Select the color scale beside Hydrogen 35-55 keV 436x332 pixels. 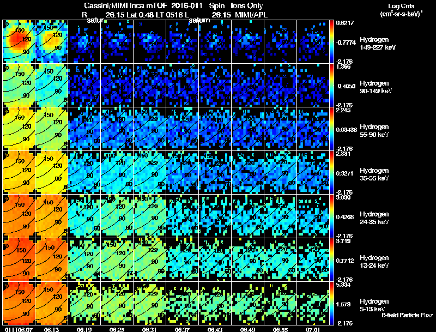coord(331,172)
